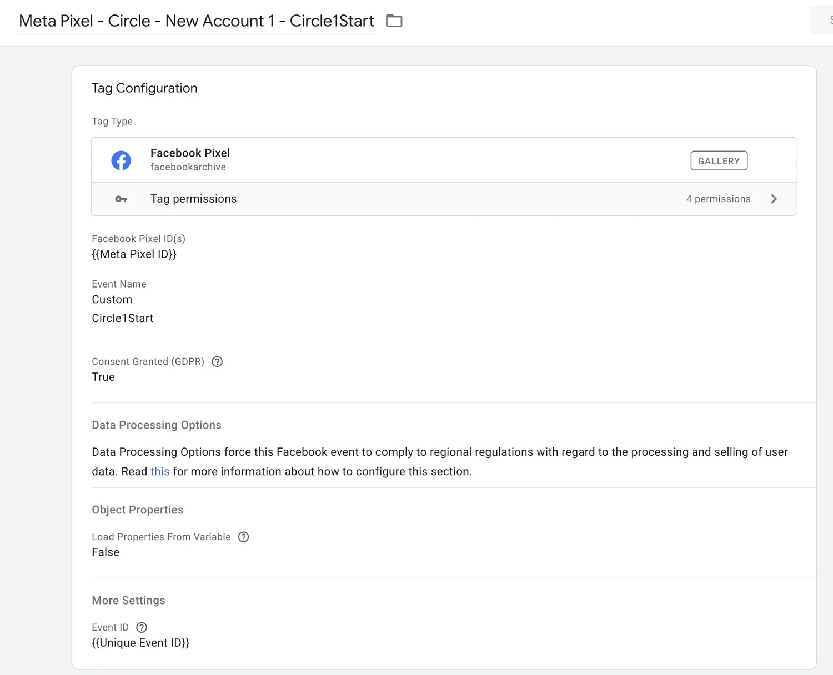
Task: Show help for Load Properties From Variable
Action: click(243, 537)
